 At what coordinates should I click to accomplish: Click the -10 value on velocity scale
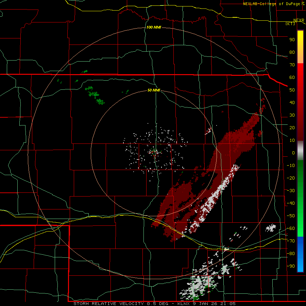pos(291,166)
